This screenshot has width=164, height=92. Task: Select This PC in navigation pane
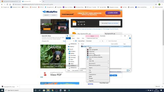pyautogui.click(x=71, y=49)
